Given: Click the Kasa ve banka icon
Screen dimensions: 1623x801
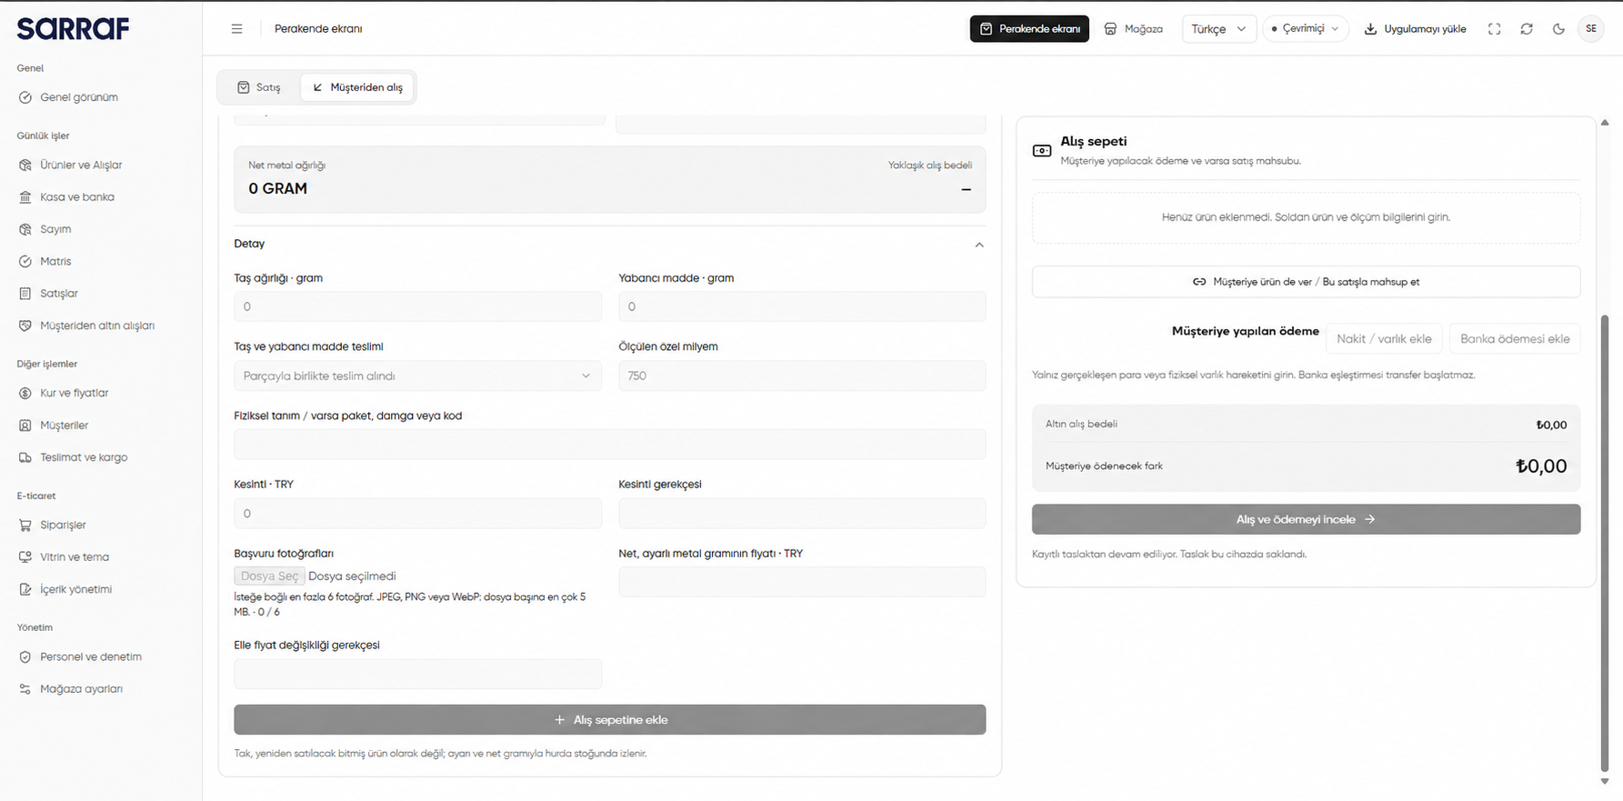Looking at the screenshot, I should 25,197.
